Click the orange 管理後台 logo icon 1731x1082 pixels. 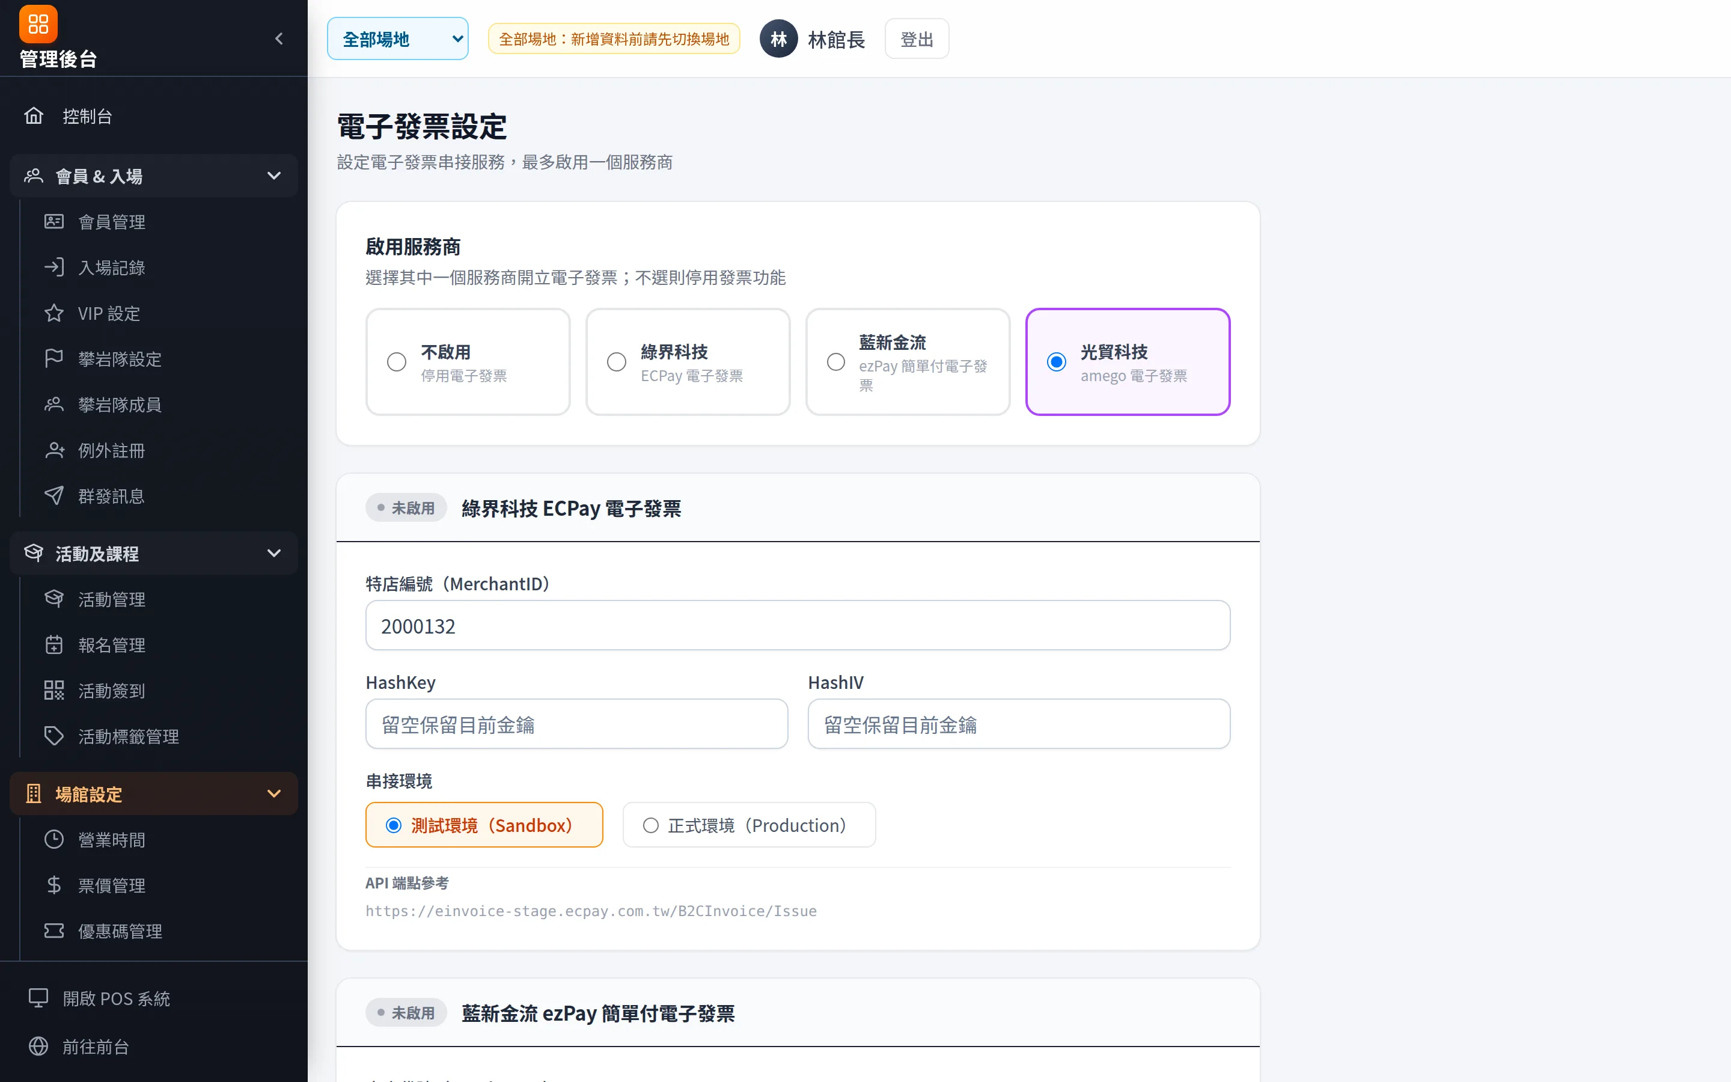(x=38, y=23)
